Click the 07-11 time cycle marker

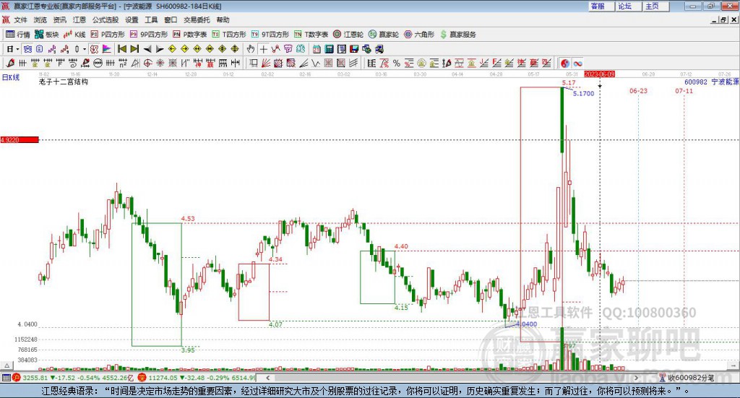(x=684, y=90)
